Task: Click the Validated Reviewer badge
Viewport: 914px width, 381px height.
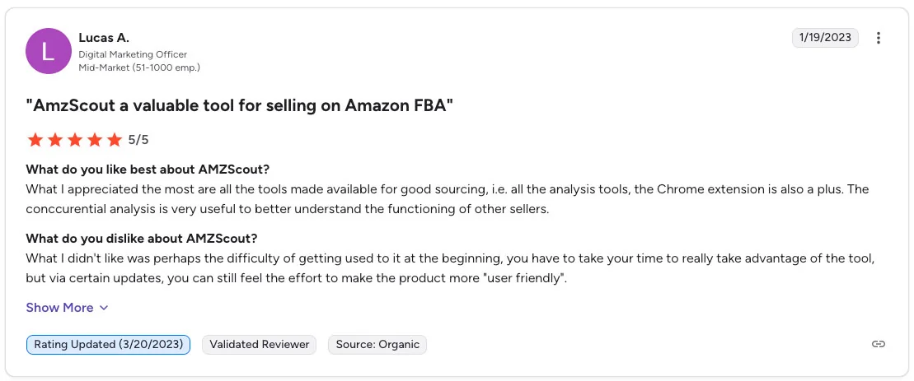Action: (260, 344)
